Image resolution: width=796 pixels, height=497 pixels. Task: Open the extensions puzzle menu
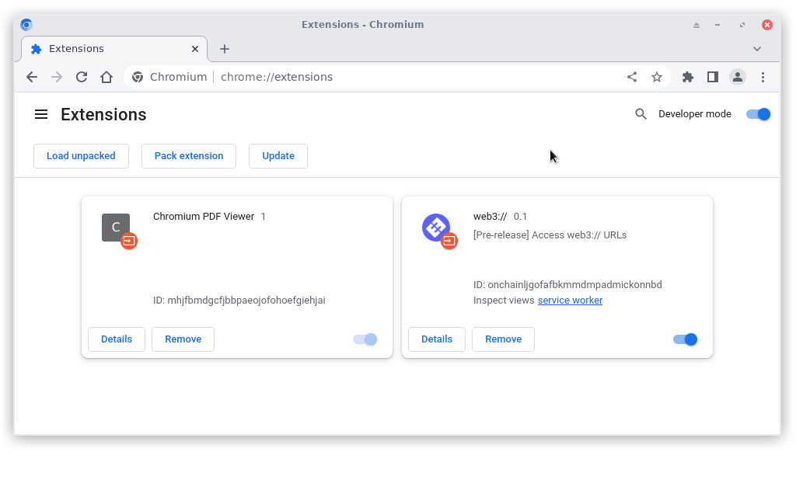tap(688, 77)
